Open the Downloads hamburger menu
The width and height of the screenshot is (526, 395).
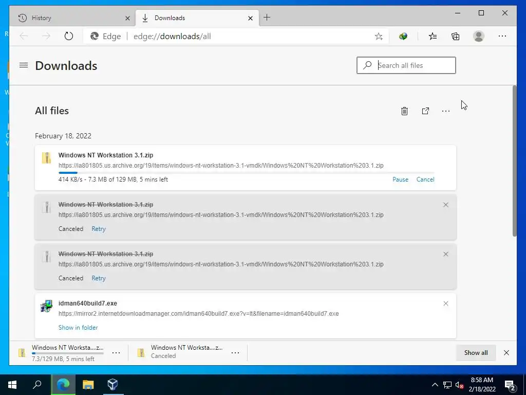click(x=24, y=65)
